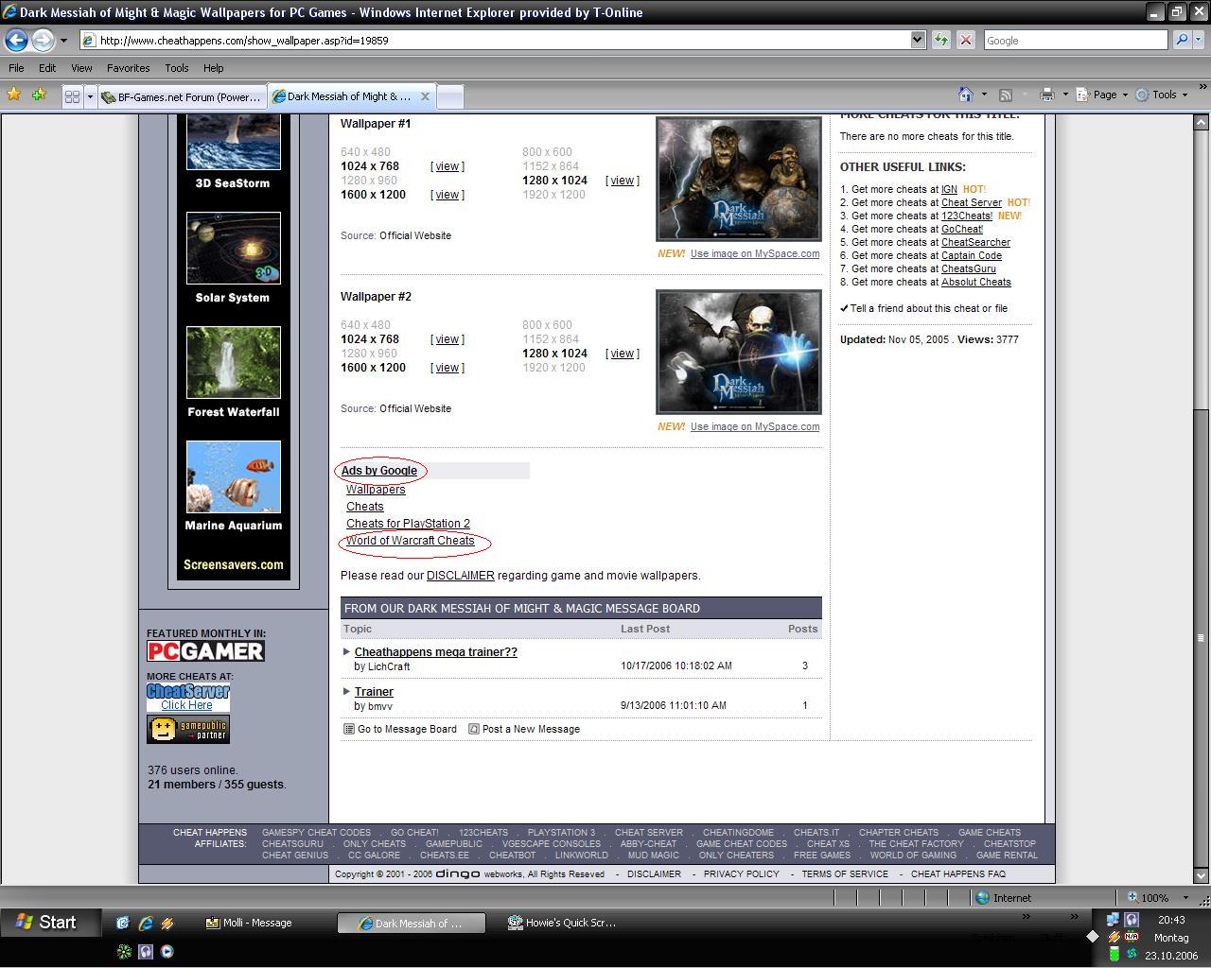The image size is (1211, 968).
Task: Switch to the BF-Games.net Forum tab
Action: (x=182, y=96)
